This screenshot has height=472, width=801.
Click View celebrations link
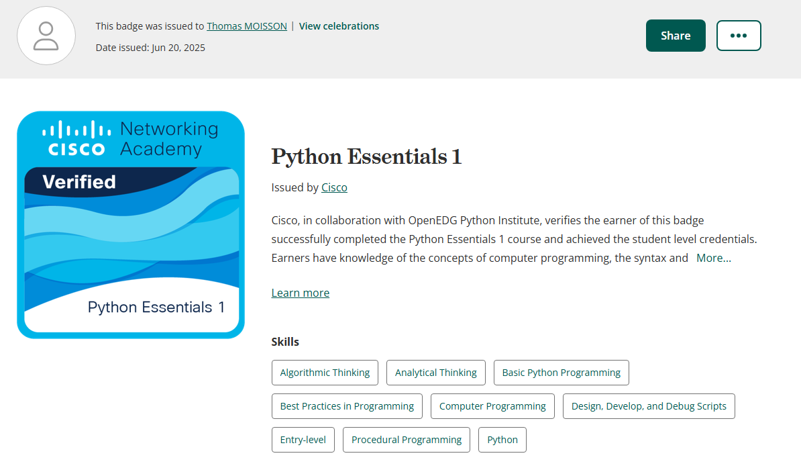click(x=339, y=26)
